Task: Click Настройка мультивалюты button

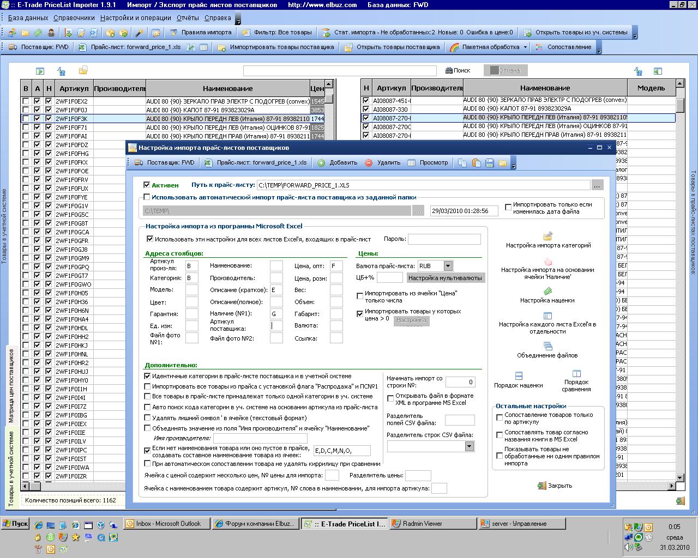Action: point(445,278)
